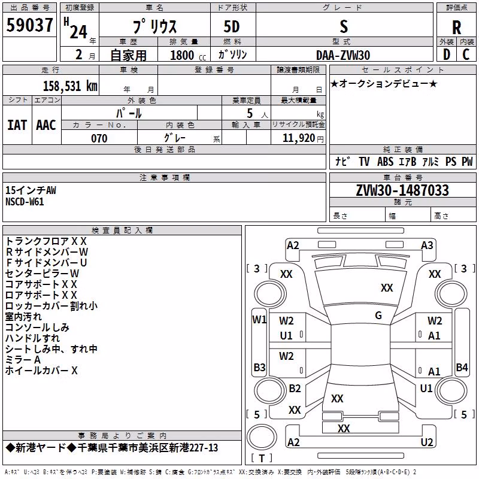Image resolution: width=479 pixels, height=479 pixels.
Task: Click the fuel type ガソリン
Action: pos(232,54)
